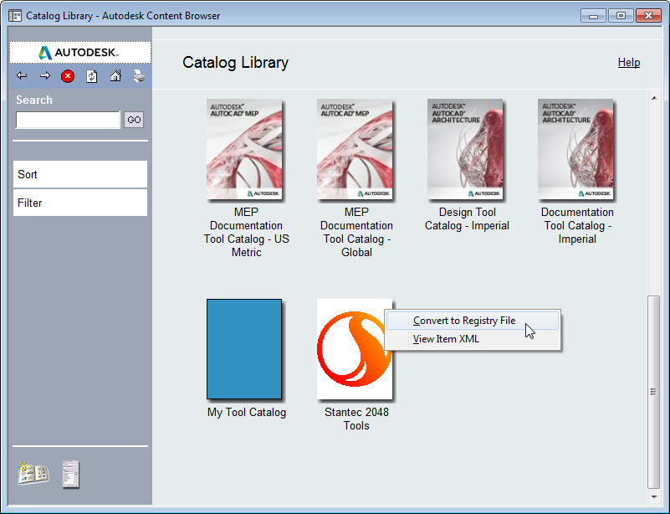670x514 pixels.
Task: Open Design Tool Catalog - Imperial thumbnail
Action: (x=465, y=149)
